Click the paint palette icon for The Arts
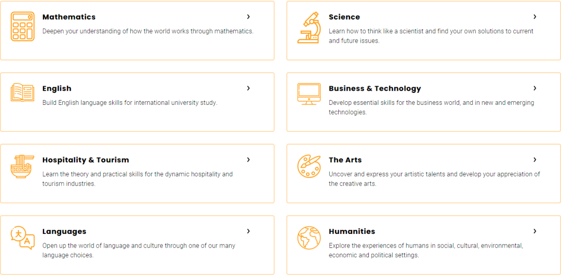561x276 pixels. click(x=309, y=166)
